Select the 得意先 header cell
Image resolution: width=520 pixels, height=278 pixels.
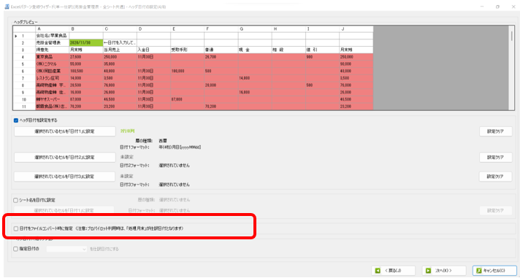[53, 50]
